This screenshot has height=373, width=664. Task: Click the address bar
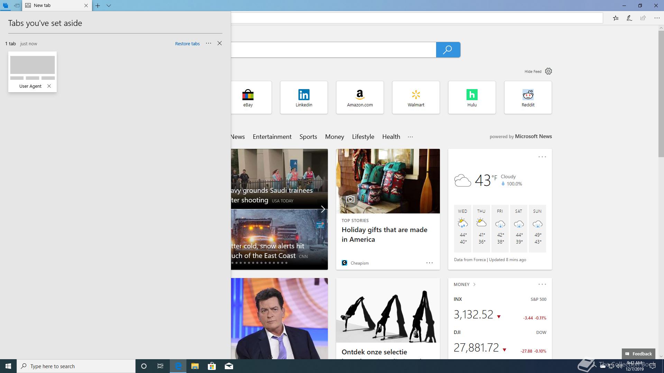click(417, 18)
